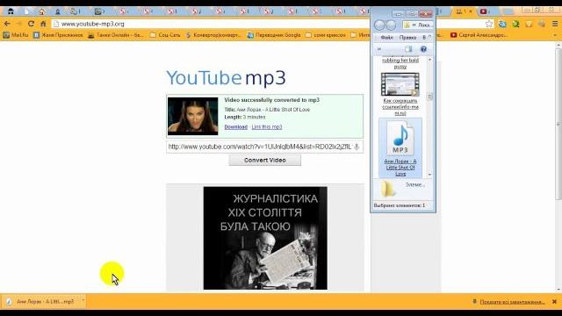Open the Mail.Ru bookmark
This screenshot has height=316, width=562.
tap(16, 35)
